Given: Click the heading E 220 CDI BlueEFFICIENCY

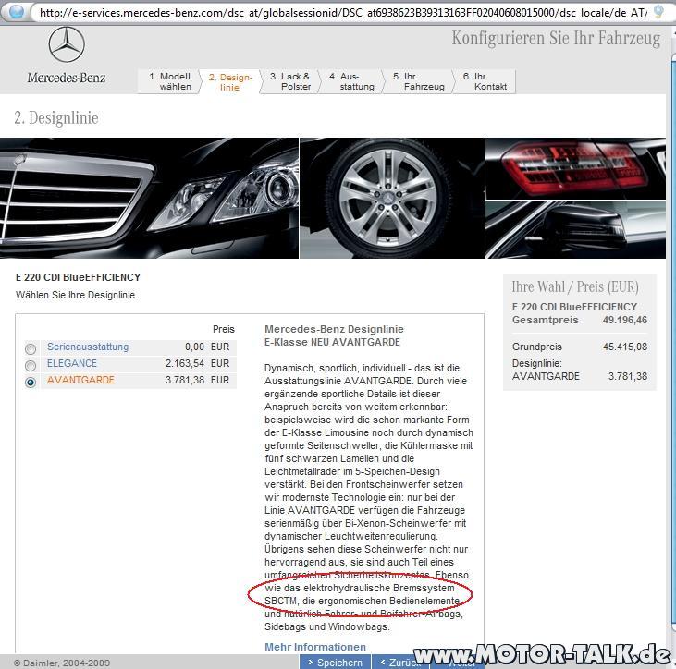Looking at the screenshot, I should pyautogui.click(x=78, y=277).
